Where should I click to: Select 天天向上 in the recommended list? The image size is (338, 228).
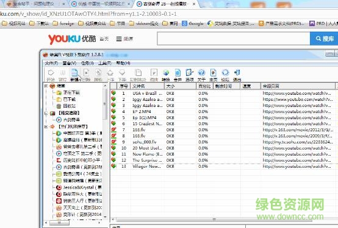point(79,207)
